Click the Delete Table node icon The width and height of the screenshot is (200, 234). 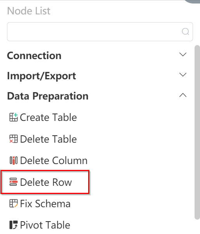(14, 139)
